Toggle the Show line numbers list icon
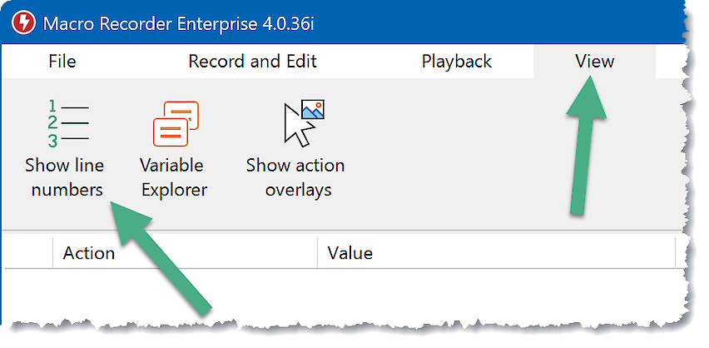The image size is (709, 348). coord(67,123)
